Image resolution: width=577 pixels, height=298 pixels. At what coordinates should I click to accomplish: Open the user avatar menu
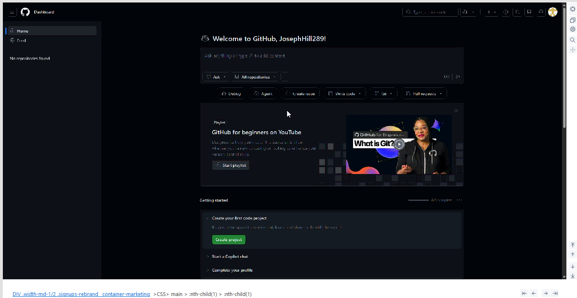[x=553, y=12]
